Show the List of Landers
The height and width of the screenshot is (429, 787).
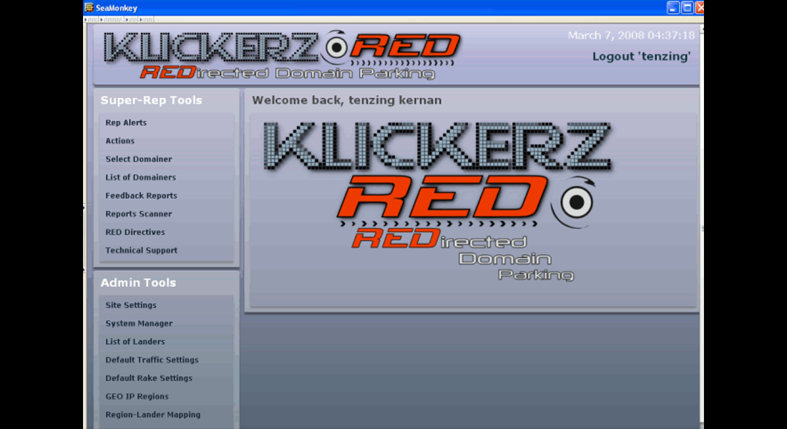tap(135, 342)
